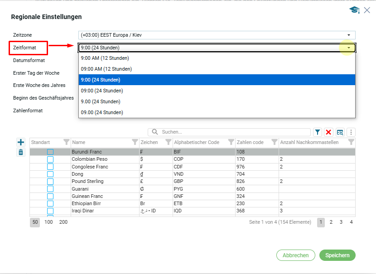This screenshot has height=274, width=376.
Task: Choose 09.00 (24 Stunden) time format
Action: pyautogui.click(x=102, y=112)
